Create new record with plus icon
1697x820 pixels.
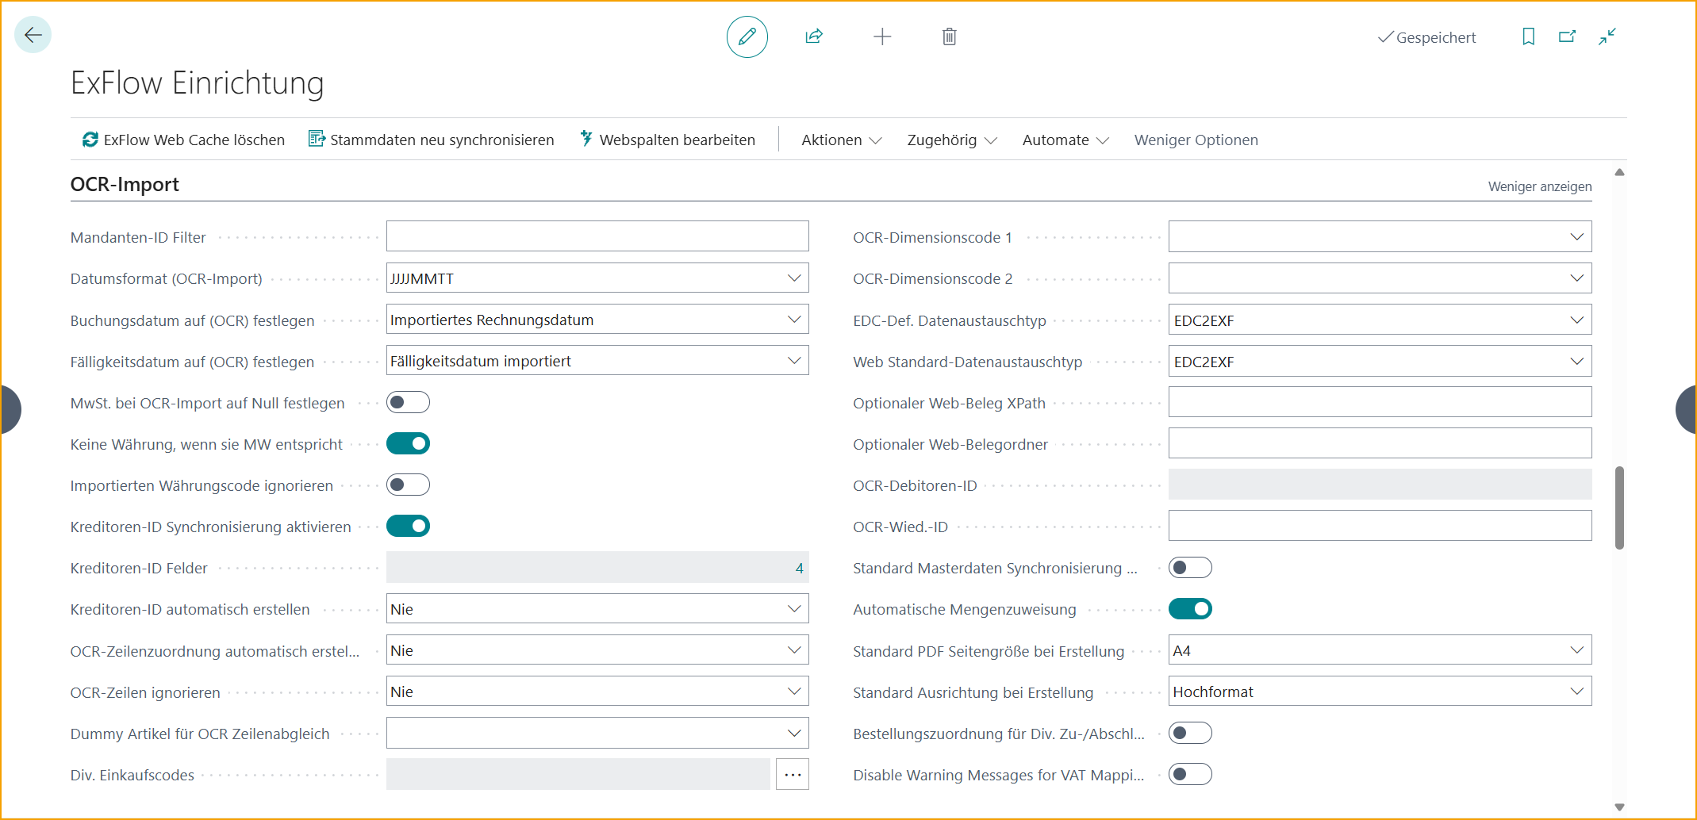882,36
